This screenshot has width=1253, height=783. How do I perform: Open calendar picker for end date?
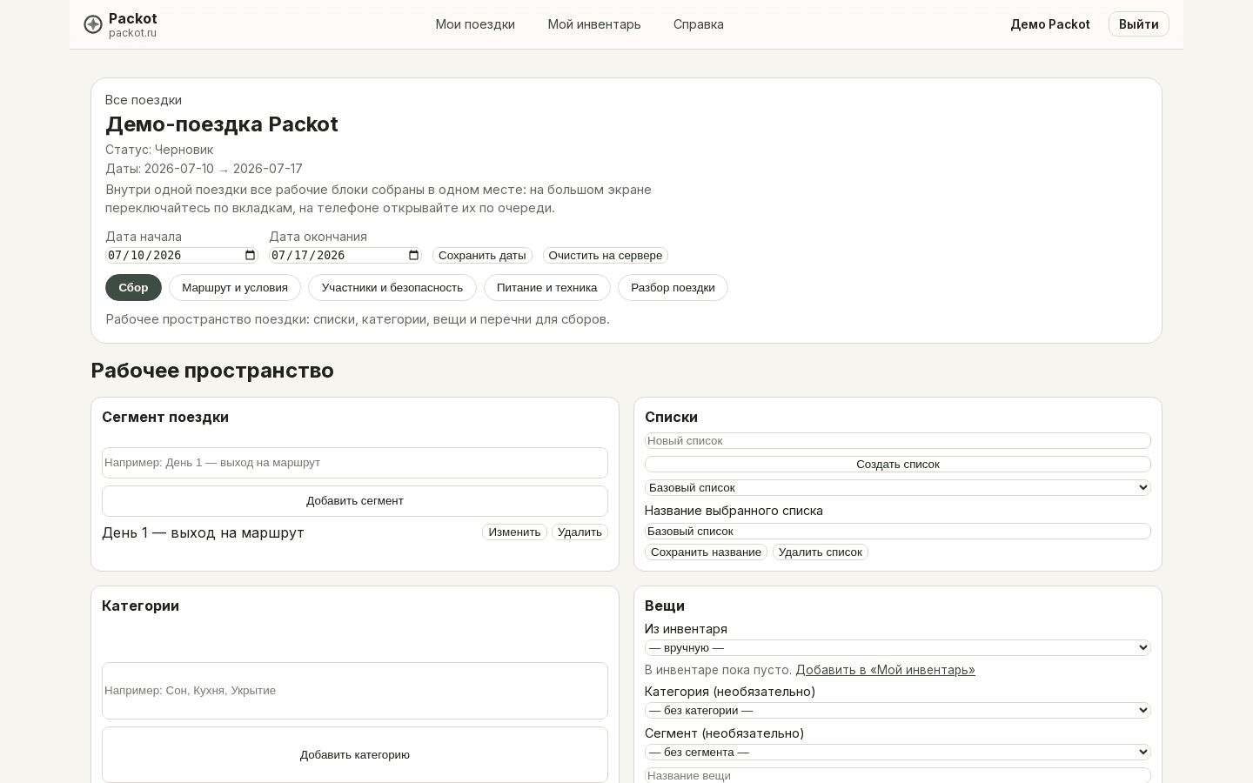[x=414, y=256]
